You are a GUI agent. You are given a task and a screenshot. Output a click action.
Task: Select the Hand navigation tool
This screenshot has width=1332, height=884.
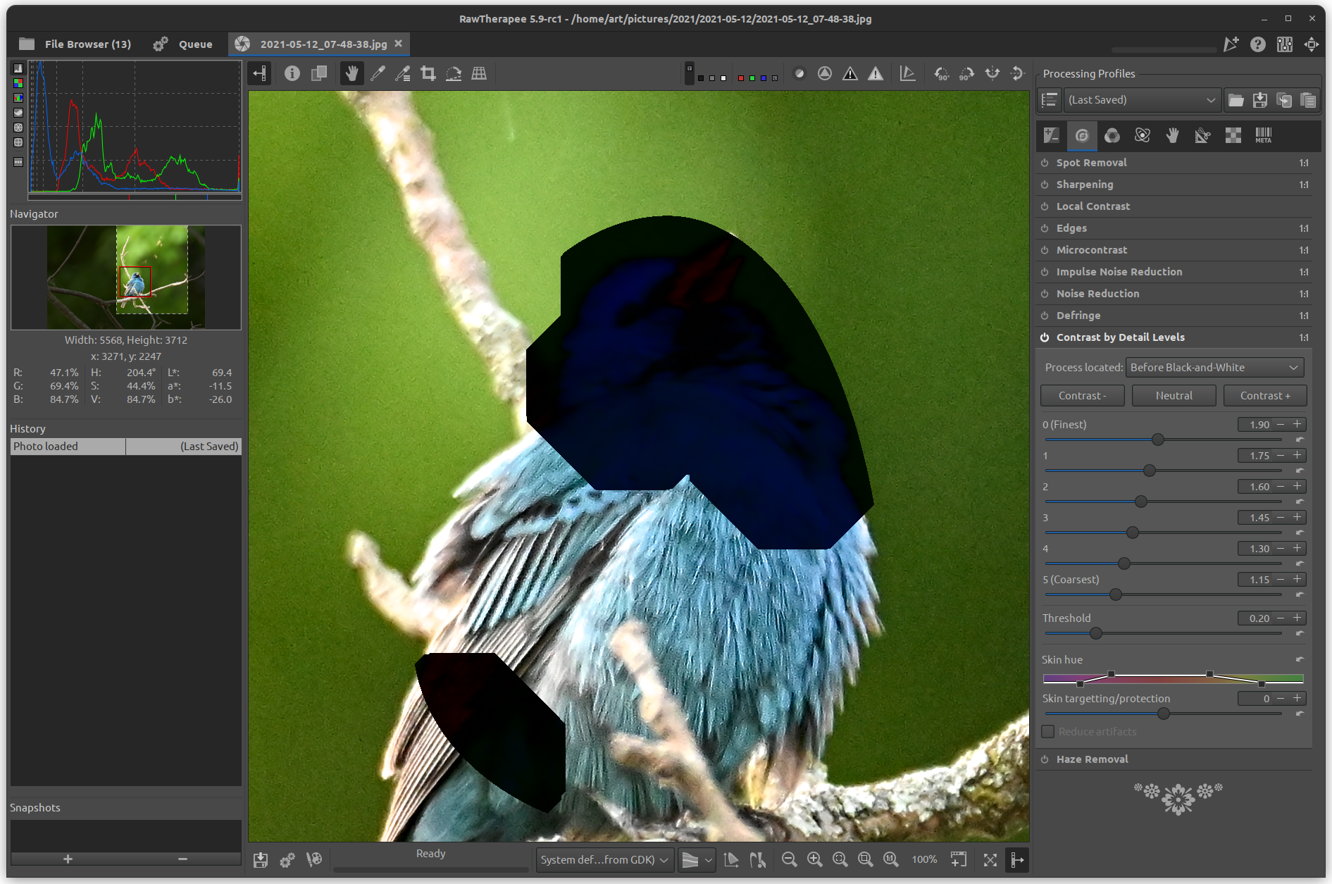click(x=351, y=73)
